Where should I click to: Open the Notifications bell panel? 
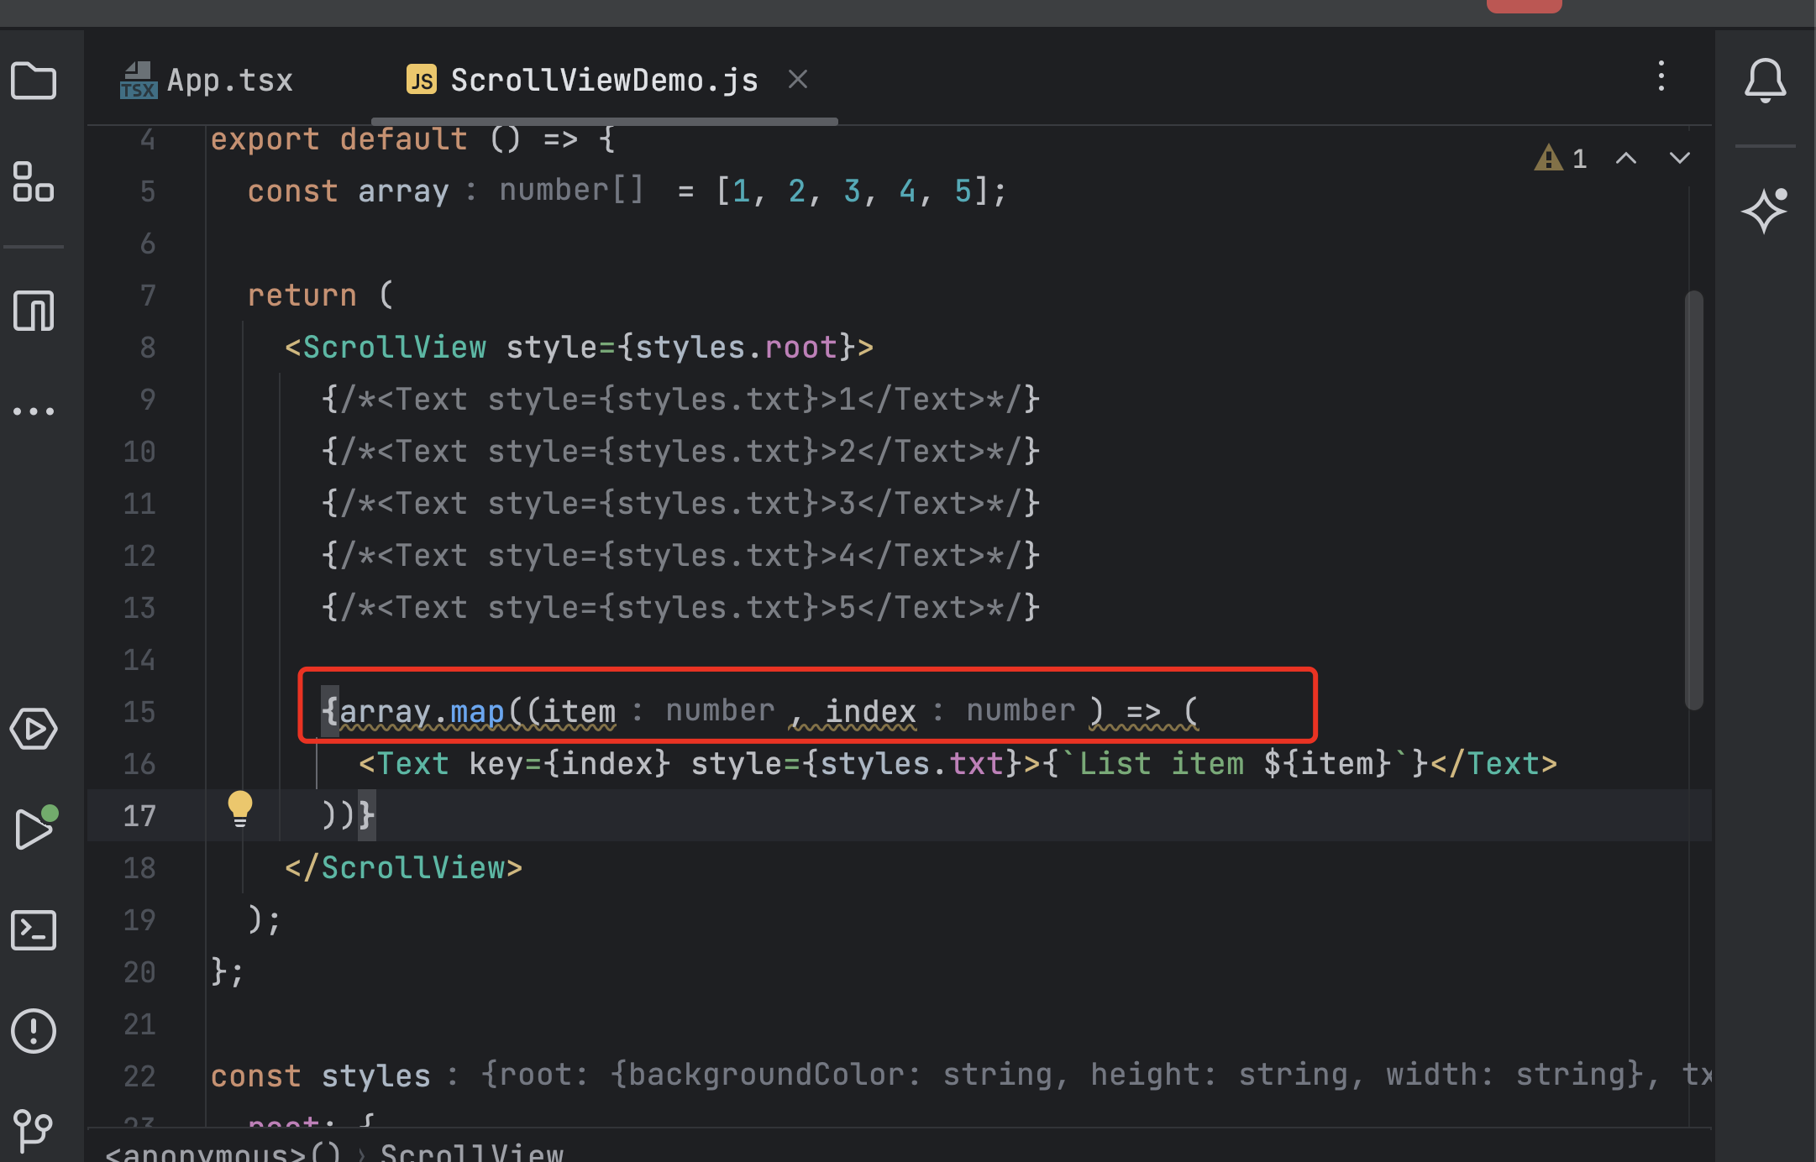(x=1765, y=81)
